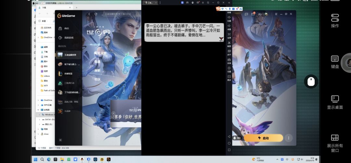Collapse 此电脑 node in Explorer tree
The height and width of the screenshot is (163, 351).
pyautogui.click(x=38, y=110)
